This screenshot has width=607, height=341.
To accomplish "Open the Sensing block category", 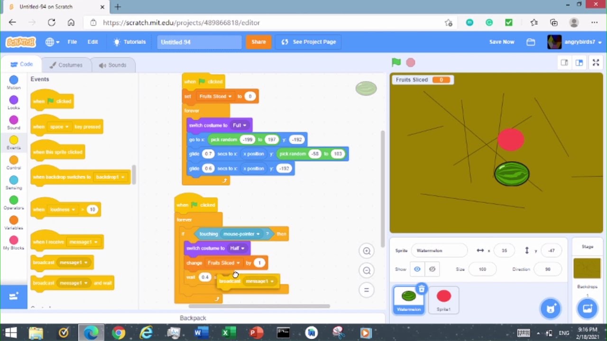I will point(14,182).
